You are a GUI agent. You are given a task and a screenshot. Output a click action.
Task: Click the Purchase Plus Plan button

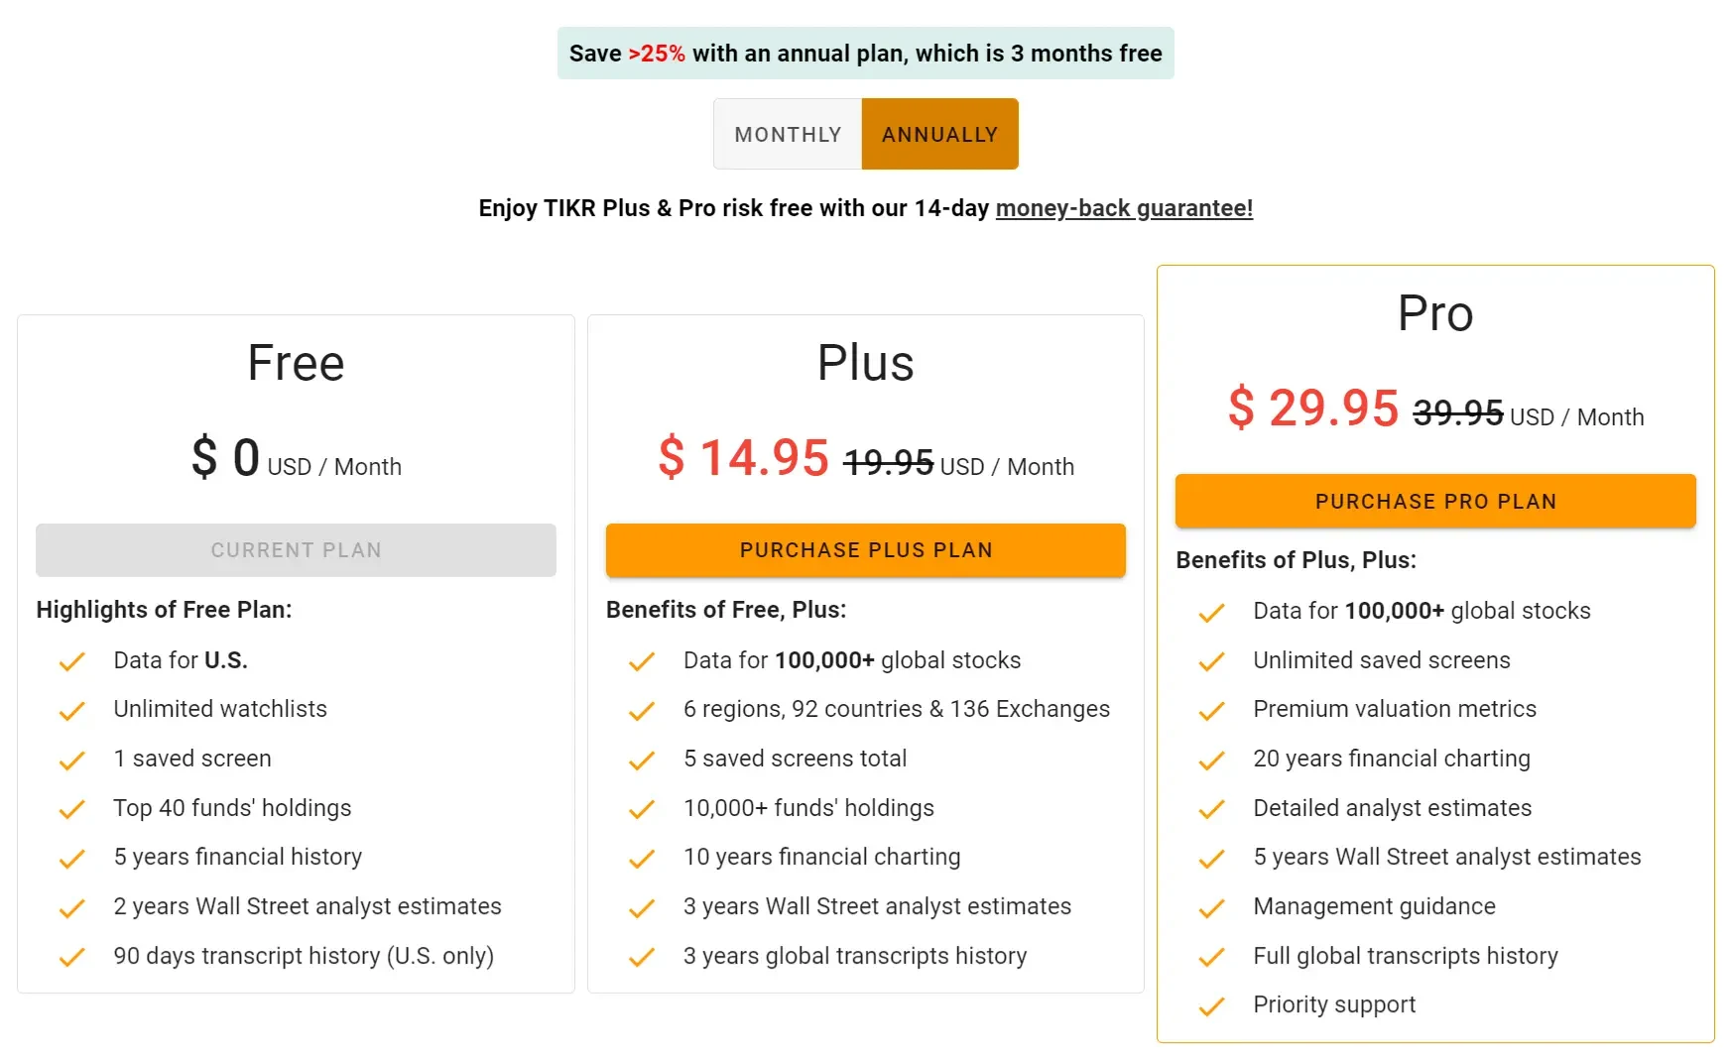click(865, 550)
